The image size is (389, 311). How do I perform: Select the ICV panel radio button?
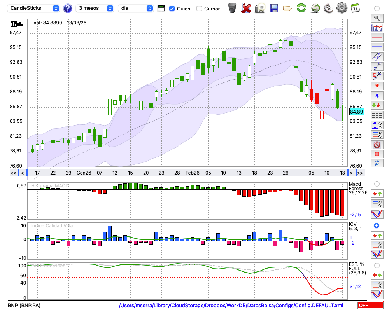tap(377, 225)
